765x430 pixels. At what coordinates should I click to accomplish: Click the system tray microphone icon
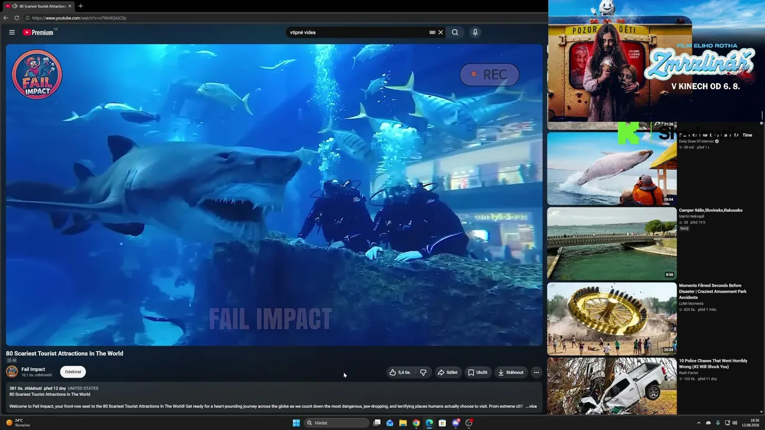[x=718, y=423]
